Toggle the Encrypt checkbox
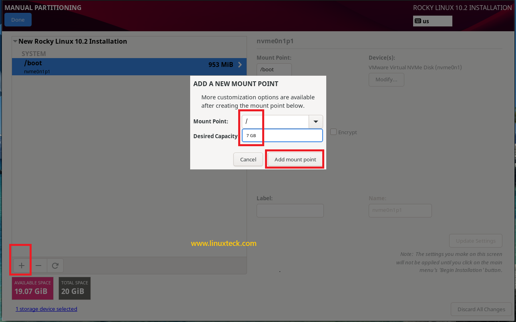The height and width of the screenshot is (322, 516). coord(333,132)
